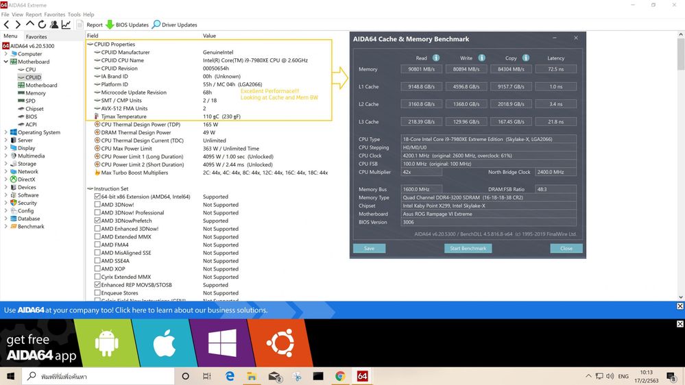This screenshot has height=385, width=685.
Task: Open the graph chart icon in the toolbar
Action: tap(66, 25)
